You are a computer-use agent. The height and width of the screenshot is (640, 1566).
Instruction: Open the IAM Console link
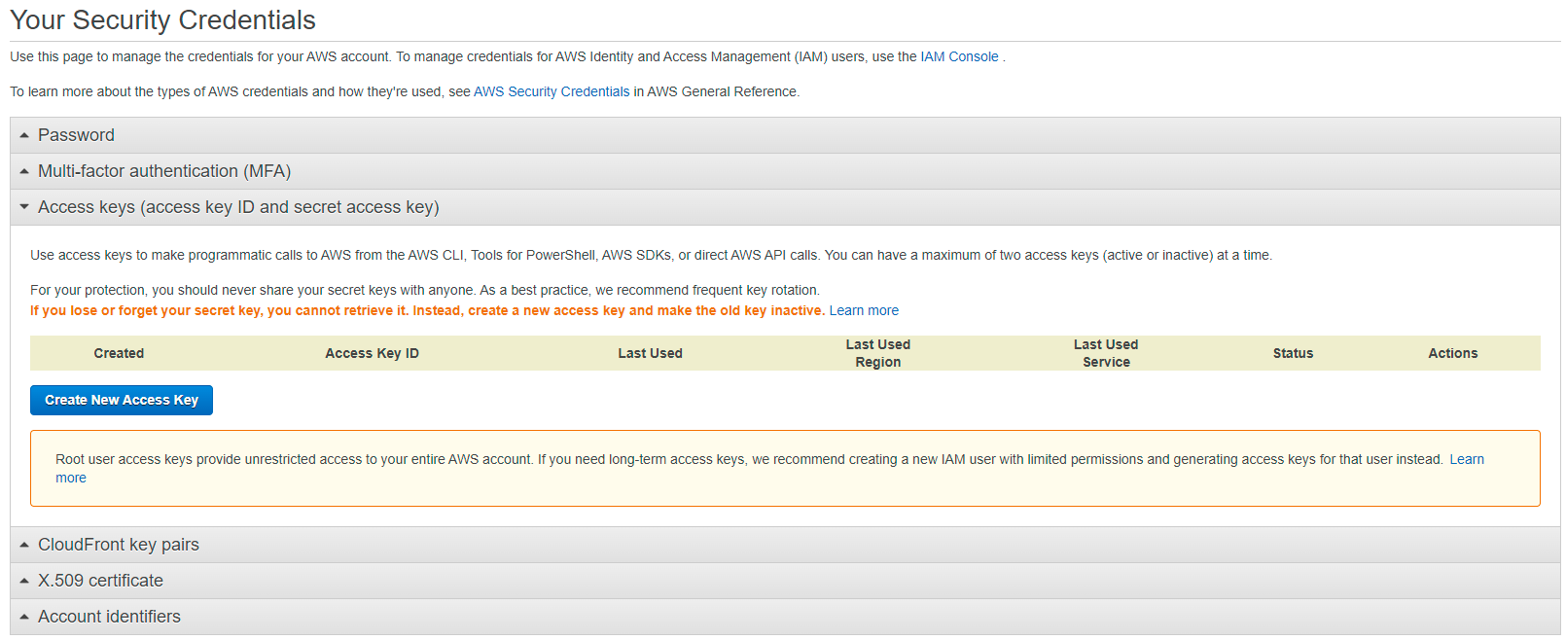click(959, 56)
